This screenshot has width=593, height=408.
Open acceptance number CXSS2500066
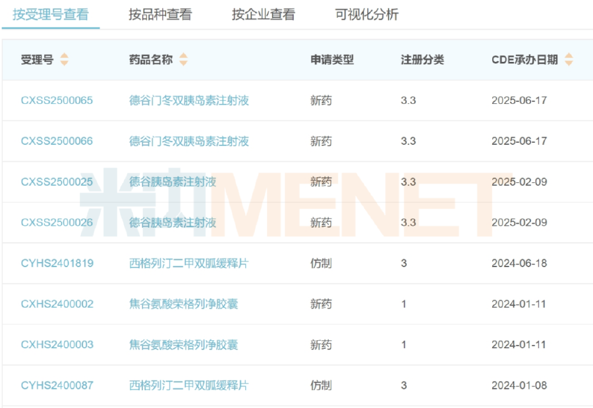[57, 141]
